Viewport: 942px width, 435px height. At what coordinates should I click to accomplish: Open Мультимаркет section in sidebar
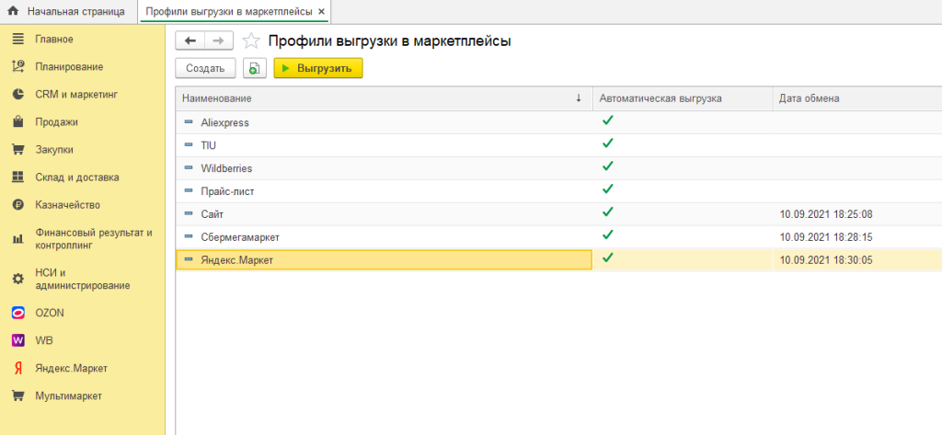point(68,395)
